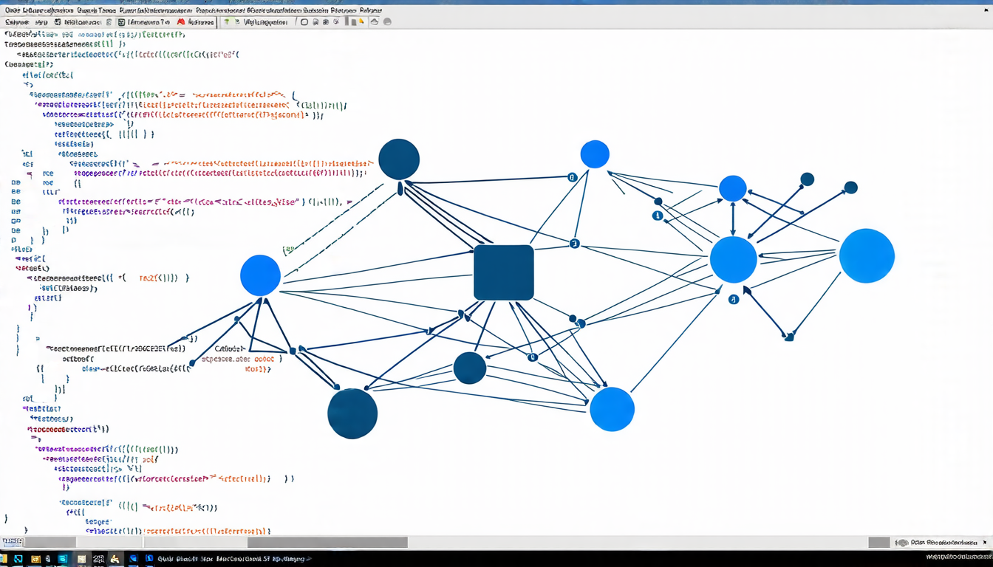Image resolution: width=993 pixels, height=567 pixels.
Task: Click the cyan app icon in the taskbar
Action: (x=63, y=560)
